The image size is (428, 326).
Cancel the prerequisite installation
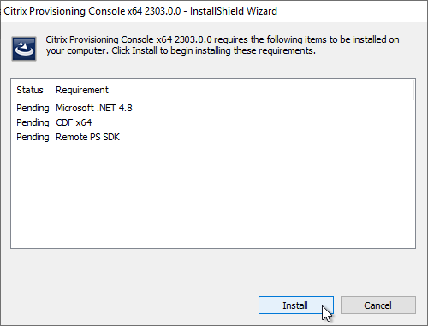pyautogui.click(x=378, y=305)
